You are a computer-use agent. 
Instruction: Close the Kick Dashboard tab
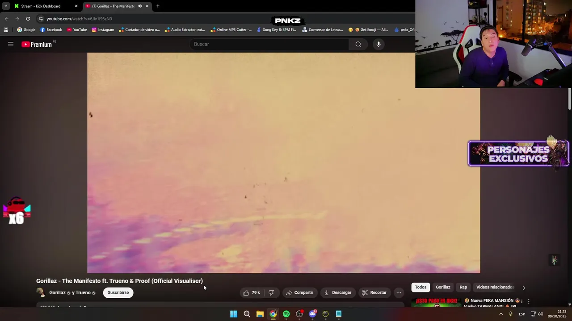(x=76, y=6)
